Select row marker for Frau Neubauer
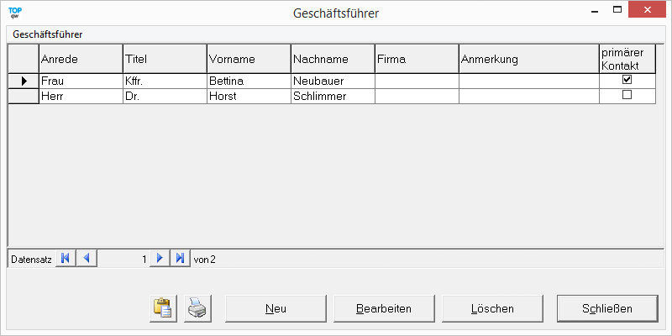Image resolution: width=672 pixels, height=336 pixels. point(24,81)
